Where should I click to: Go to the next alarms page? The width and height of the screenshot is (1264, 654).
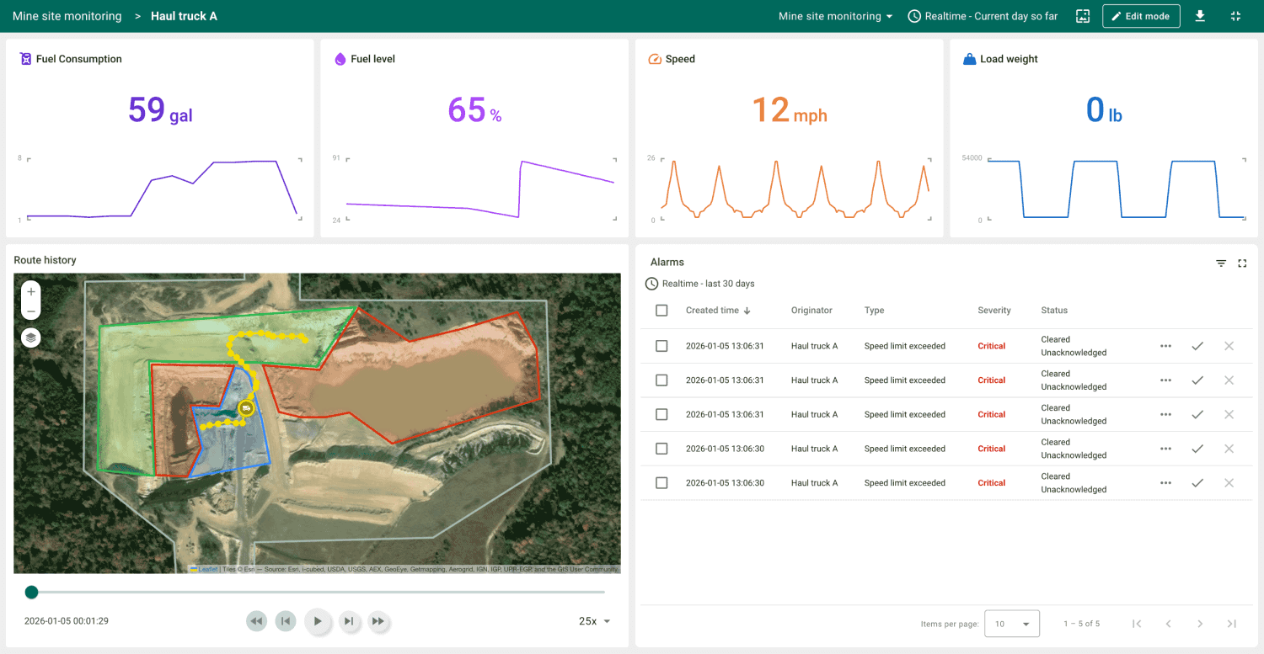1200,624
